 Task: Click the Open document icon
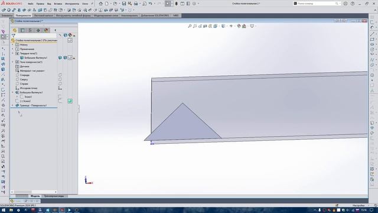(x=115, y=4)
